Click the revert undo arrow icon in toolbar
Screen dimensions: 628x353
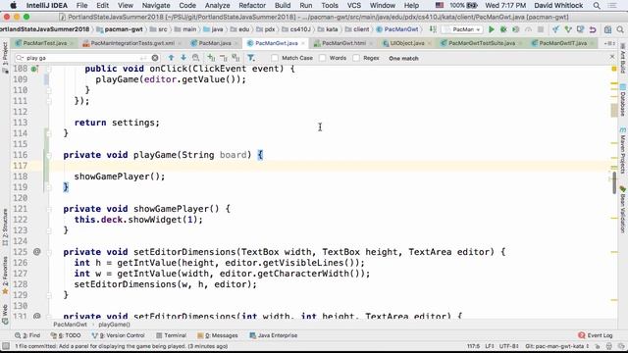[593, 29]
